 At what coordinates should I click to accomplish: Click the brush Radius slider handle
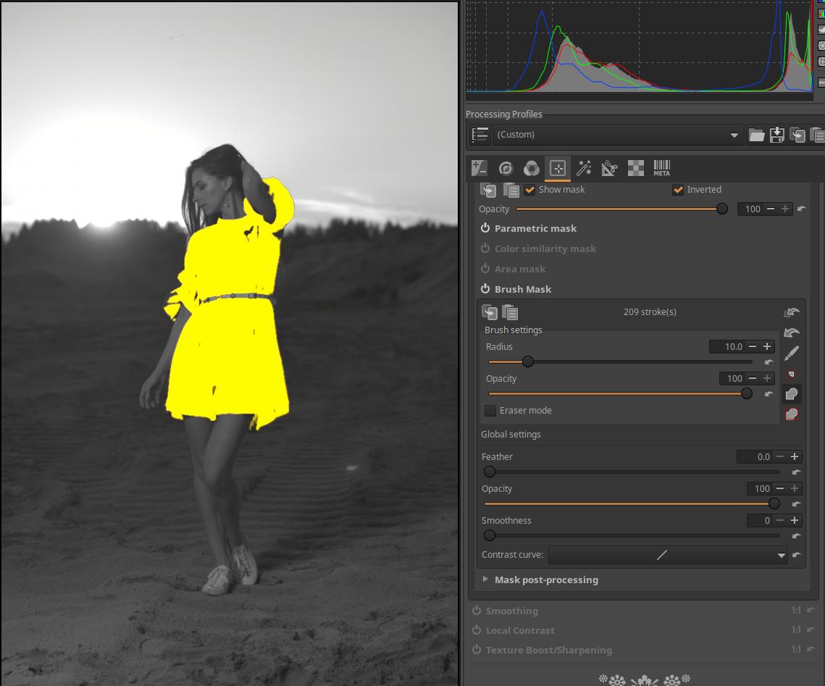pos(528,361)
